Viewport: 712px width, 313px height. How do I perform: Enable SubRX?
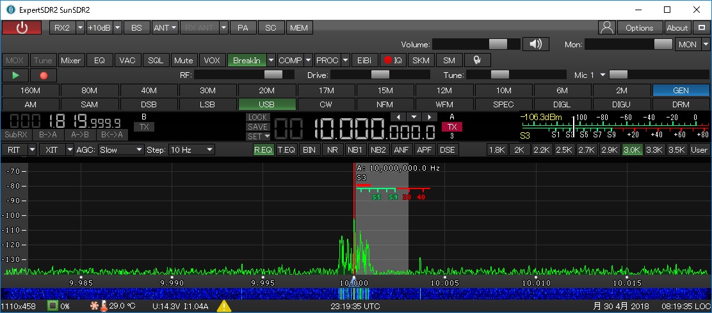(x=17, y=135)
